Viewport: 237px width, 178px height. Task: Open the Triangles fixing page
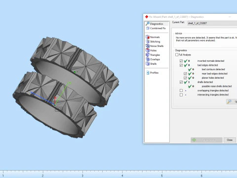153,55
